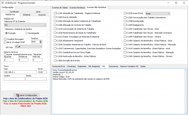Check S-2210 Comunicação de Acidente de Trabalho
Viewport: 188px width, 115px height.
[55, 29]
